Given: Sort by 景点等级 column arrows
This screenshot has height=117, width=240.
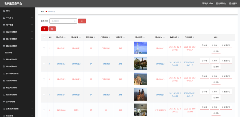Looking at the screenshot, I should pyautogui.click(x=95, y=37).
